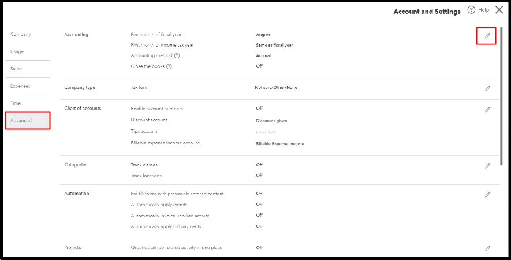Viewport: 511px width, 260px height.
Task: Click the Automation section pencil icon
Action: (487, 195)
